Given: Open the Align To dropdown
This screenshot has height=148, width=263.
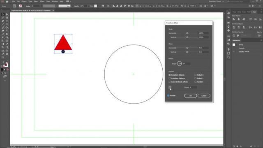Looking at the screenshot, I should [259, 36].
